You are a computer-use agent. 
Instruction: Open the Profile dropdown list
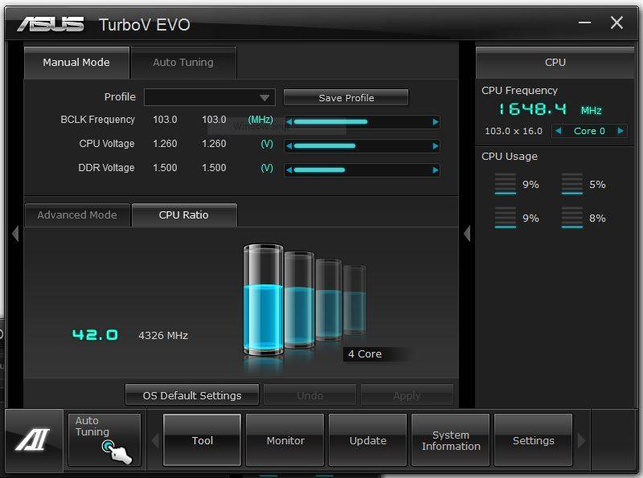point(210,97)
